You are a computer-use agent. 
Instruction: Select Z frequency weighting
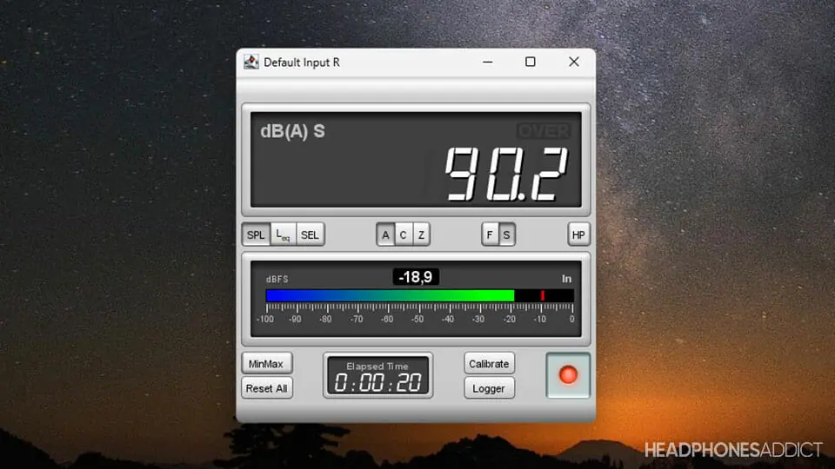[x=421, y=234]
